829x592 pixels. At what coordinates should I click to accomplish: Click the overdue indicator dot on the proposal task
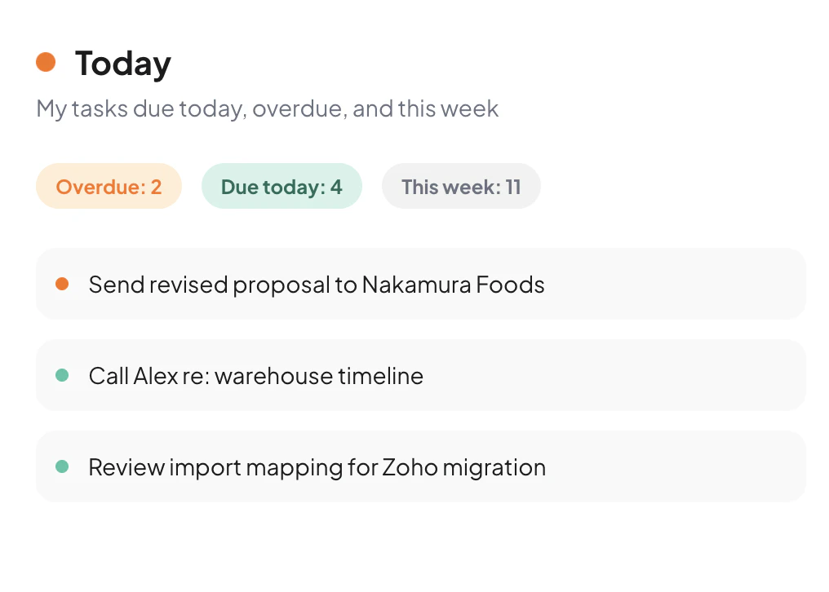(x=63, y=284)
